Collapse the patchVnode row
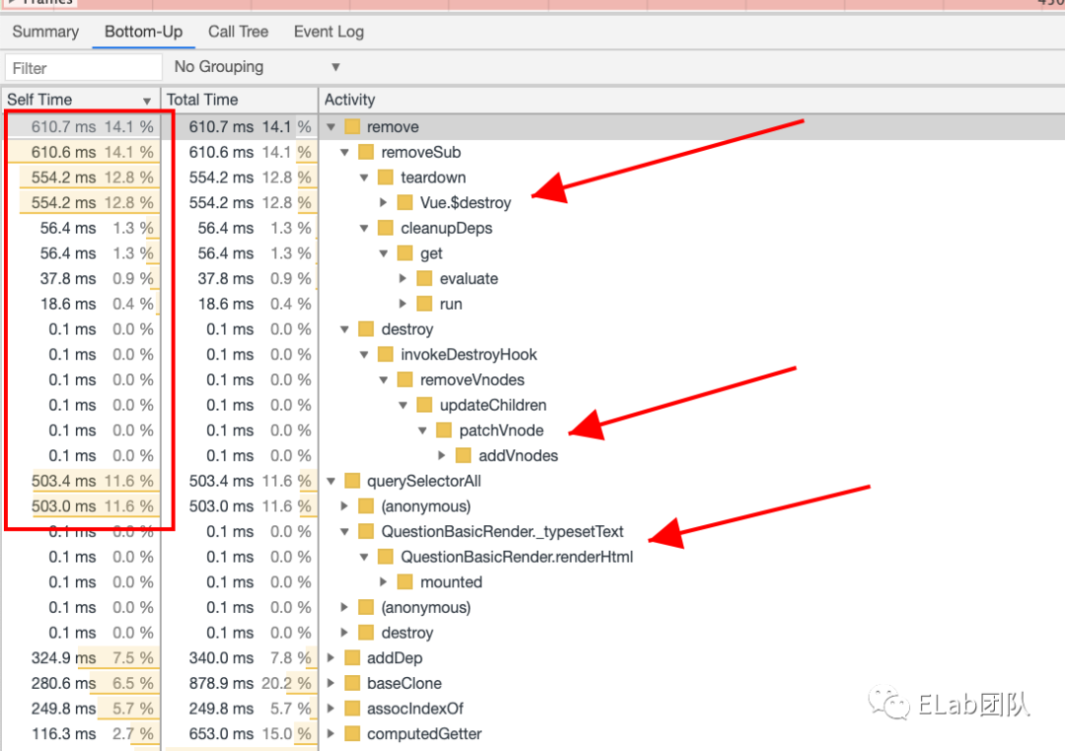The height and width of the screenshot is (751, 1065). pyautogui.click(x=422, y=431)
